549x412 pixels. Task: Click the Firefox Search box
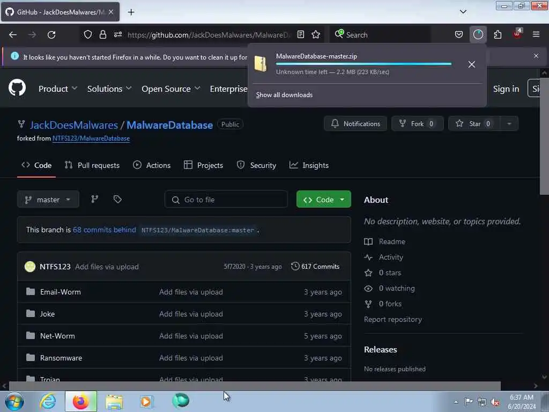(380, 35)
